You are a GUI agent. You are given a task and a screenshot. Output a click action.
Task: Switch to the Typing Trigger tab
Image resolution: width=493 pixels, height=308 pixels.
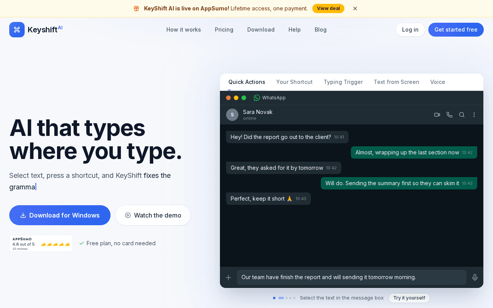pos(343,82)
